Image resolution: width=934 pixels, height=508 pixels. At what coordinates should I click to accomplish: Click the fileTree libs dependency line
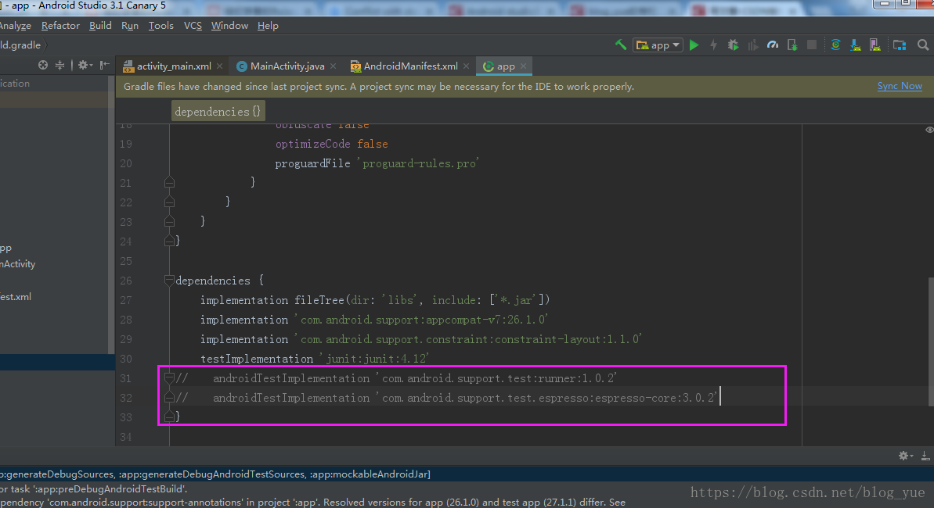pyautogui.click(x=375, y=300)
